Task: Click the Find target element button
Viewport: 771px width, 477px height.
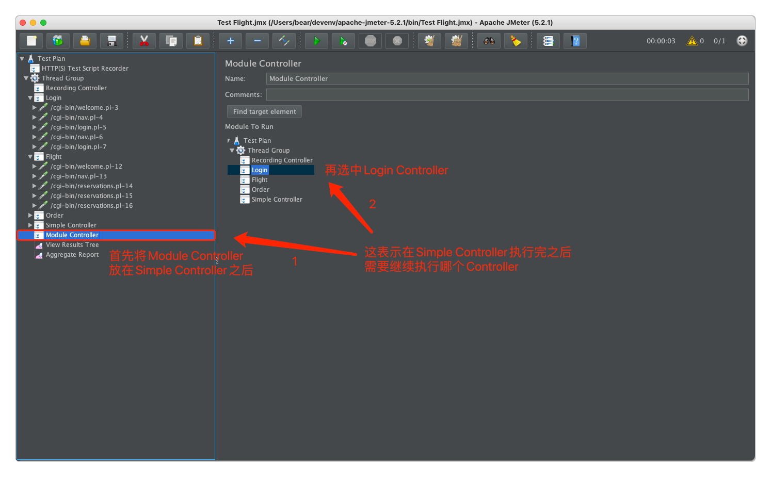Action: pos(265,112)
